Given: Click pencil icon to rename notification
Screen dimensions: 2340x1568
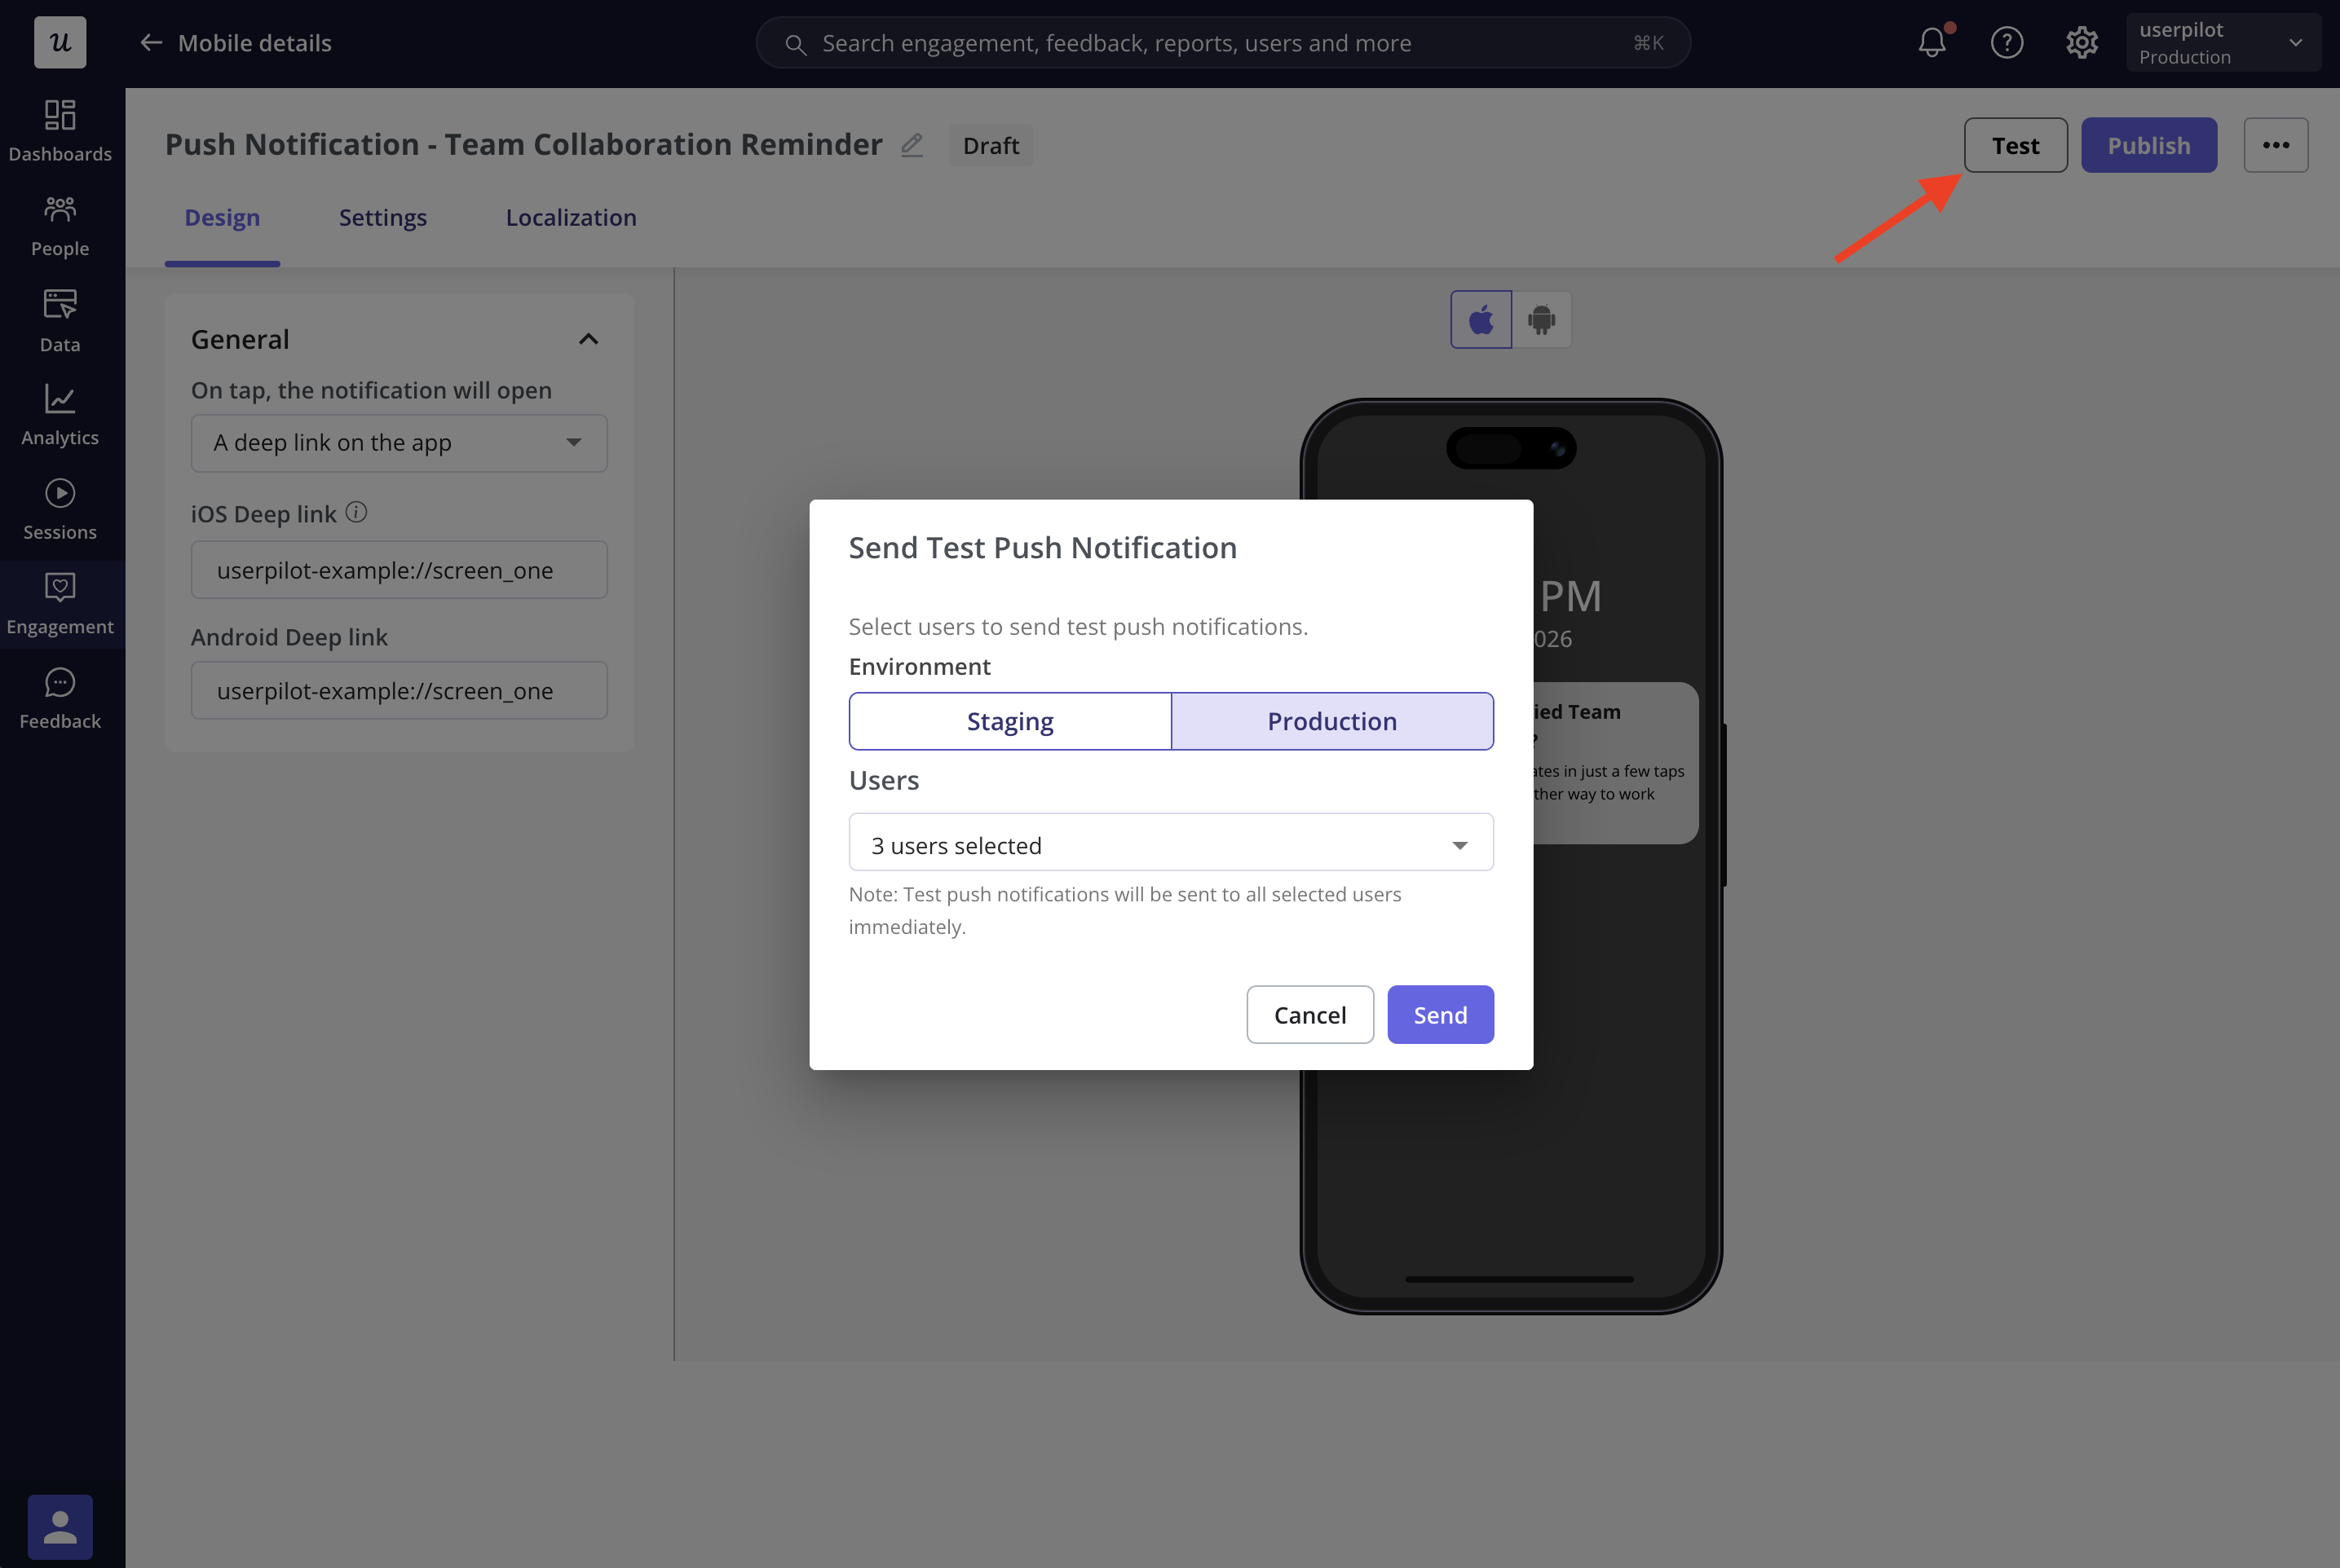Looking at the screenshot, I should [x=912, y=146].
